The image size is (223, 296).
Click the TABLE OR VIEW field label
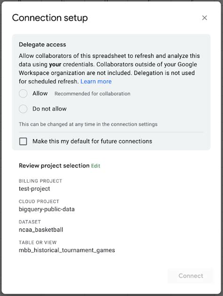pos(38,242)
